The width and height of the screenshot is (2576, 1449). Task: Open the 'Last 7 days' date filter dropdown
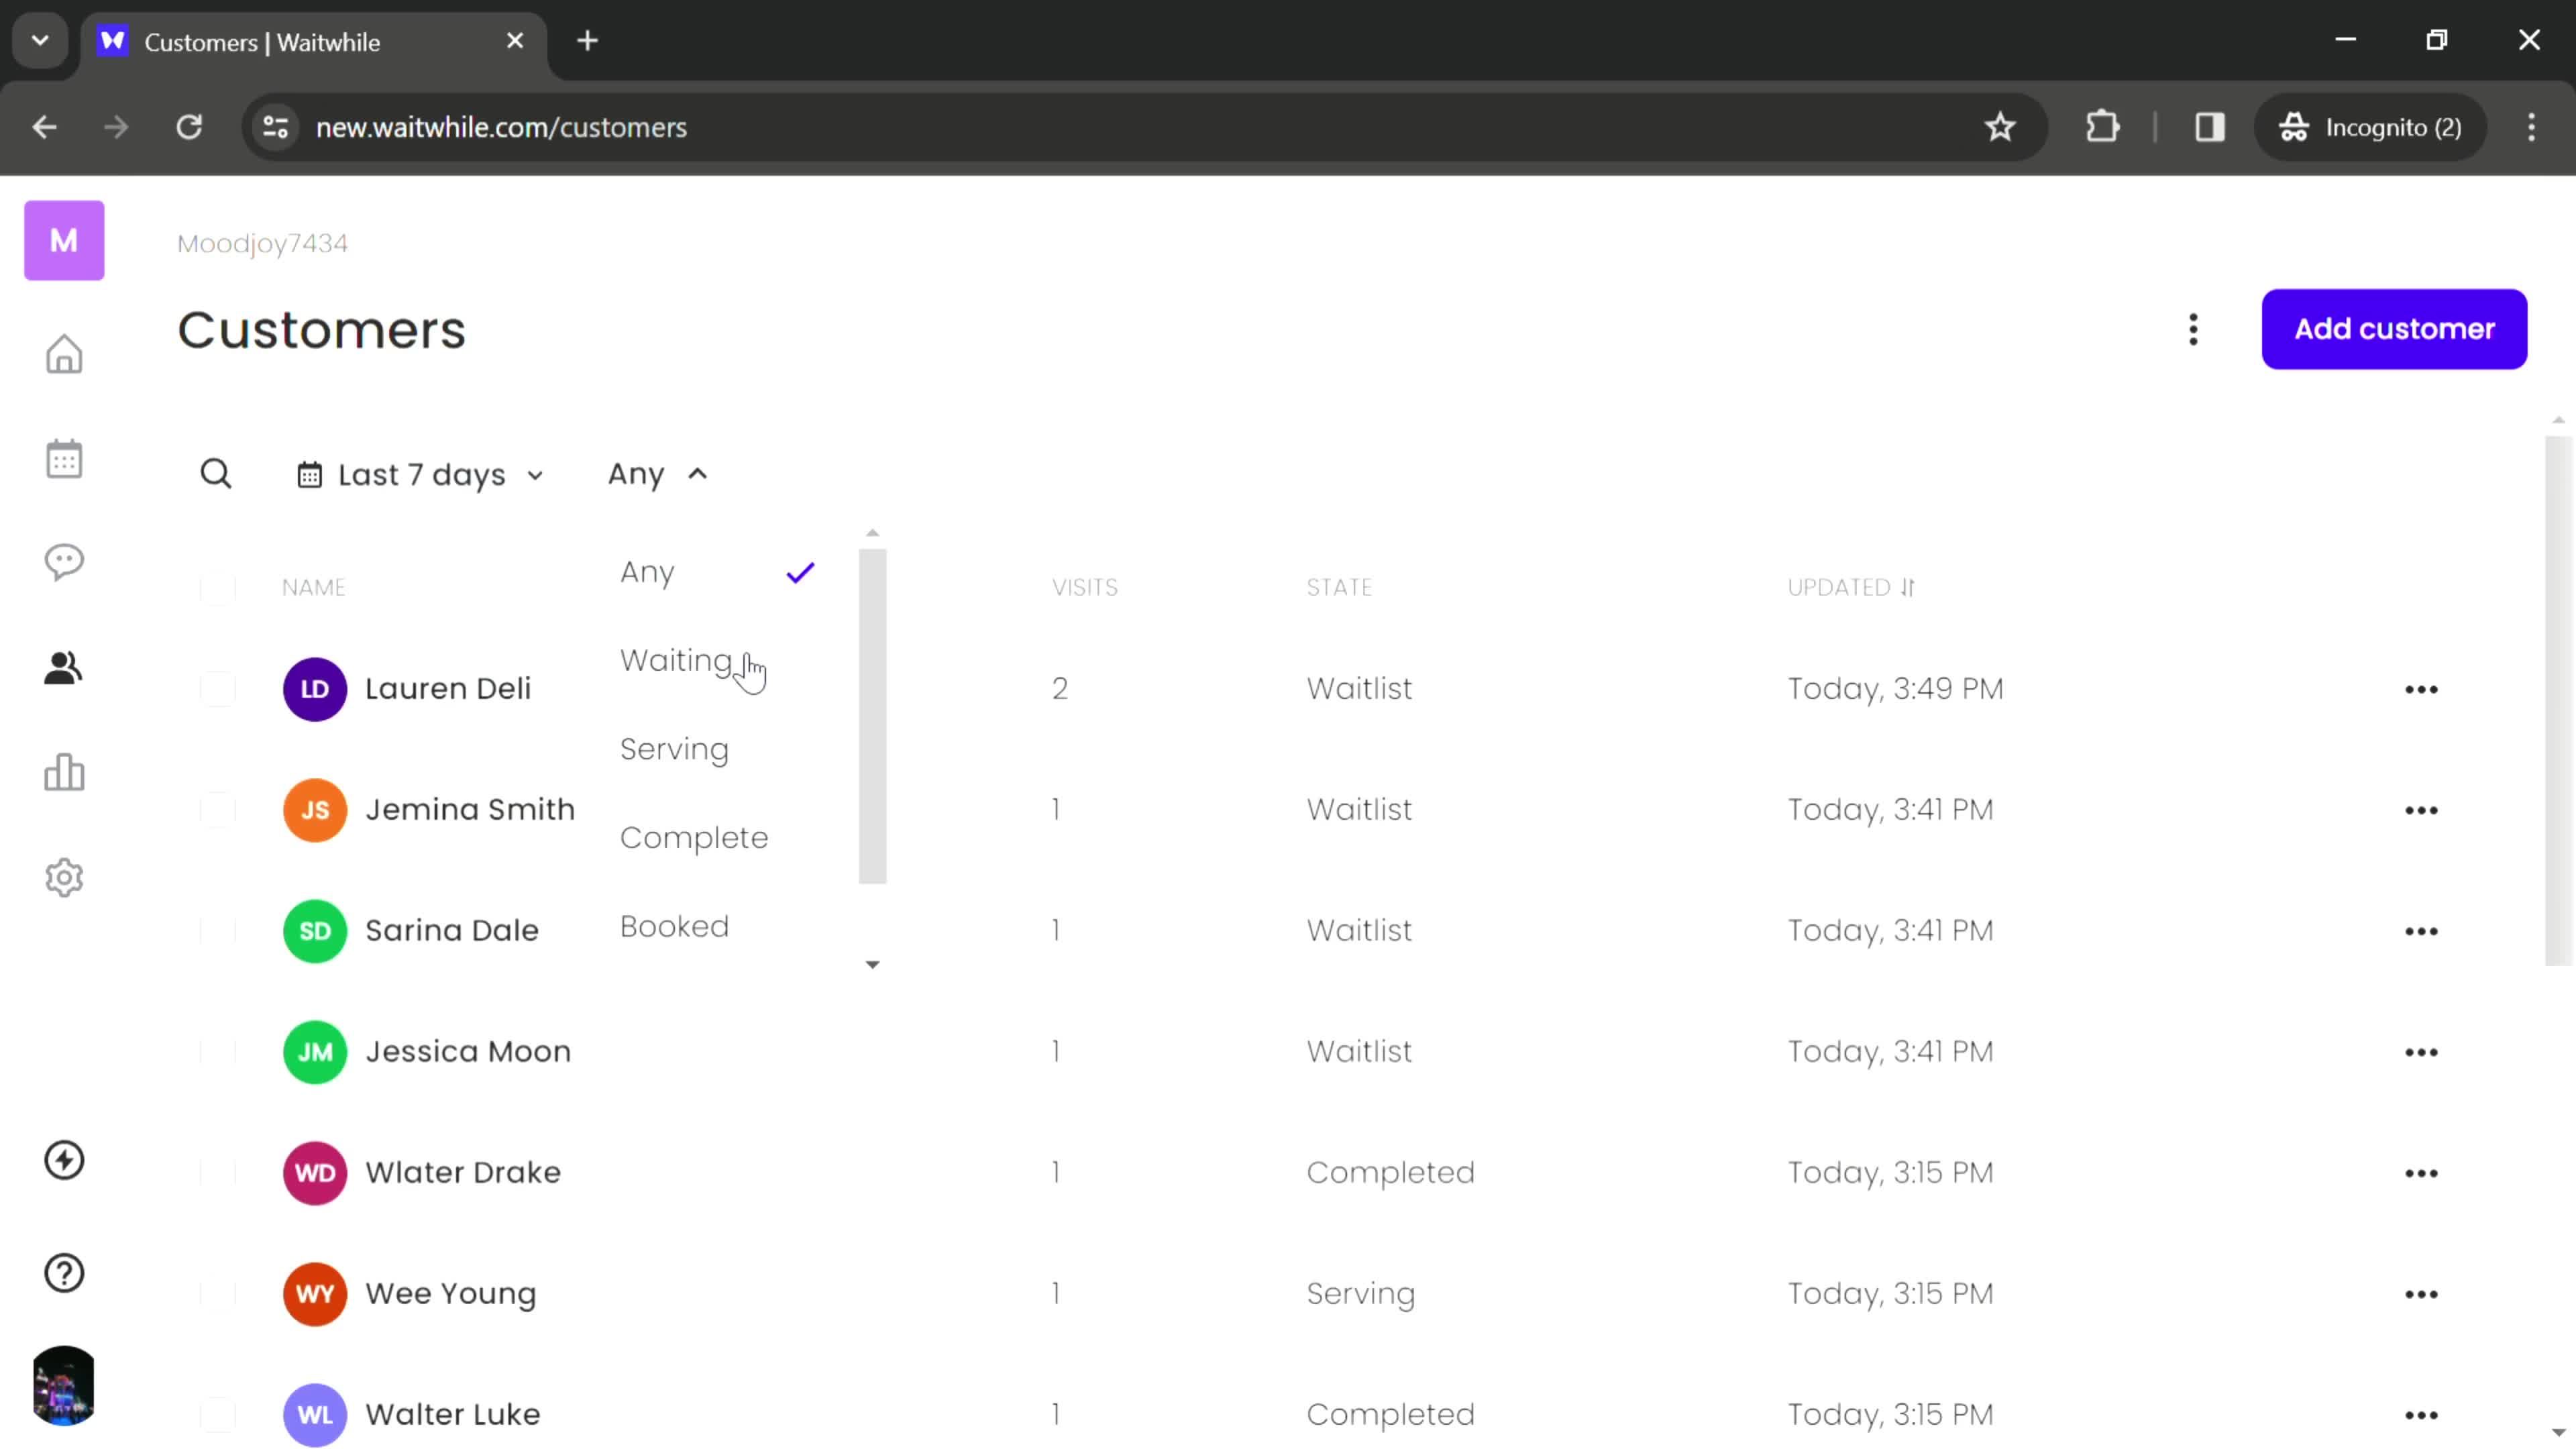click(x=419, y=472)
